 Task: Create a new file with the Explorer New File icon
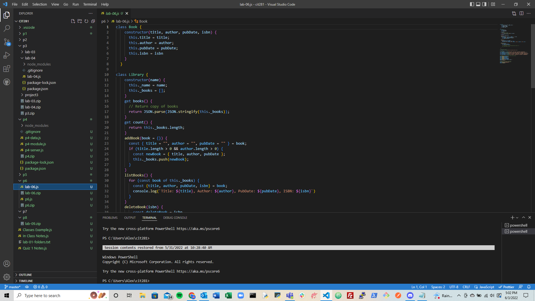[x=73, y=21]
